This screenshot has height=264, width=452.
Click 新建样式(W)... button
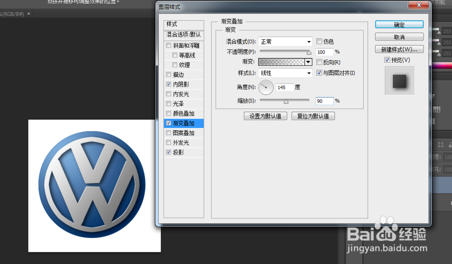(x=399, y=50)
